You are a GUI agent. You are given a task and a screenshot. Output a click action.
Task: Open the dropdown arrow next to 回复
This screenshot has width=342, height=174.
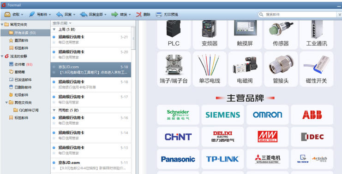pyautogui.click(x=74, y=15)
